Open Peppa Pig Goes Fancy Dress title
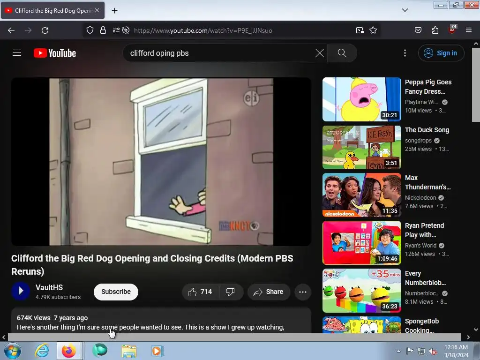This screenshot has height=360, width=480. 428,87
